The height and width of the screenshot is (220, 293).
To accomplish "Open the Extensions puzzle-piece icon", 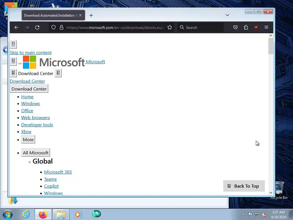I will coord(246,27).
